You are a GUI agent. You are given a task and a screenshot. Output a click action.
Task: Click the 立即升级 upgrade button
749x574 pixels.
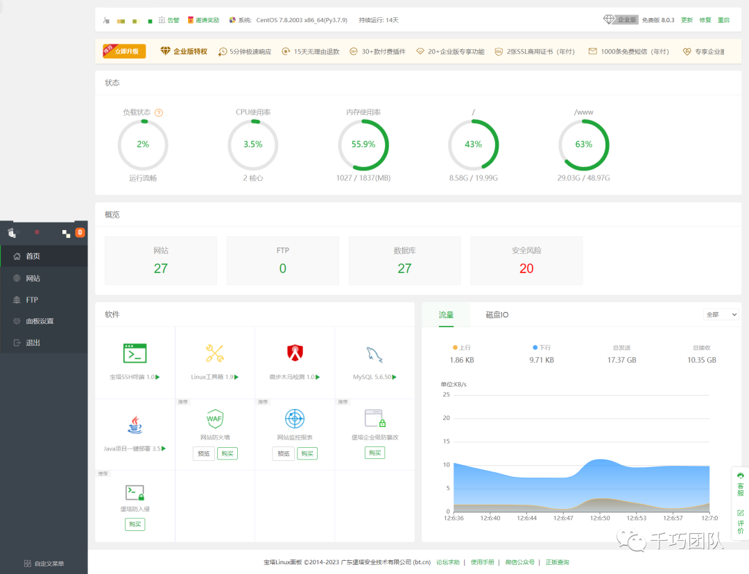coord(124,51)
